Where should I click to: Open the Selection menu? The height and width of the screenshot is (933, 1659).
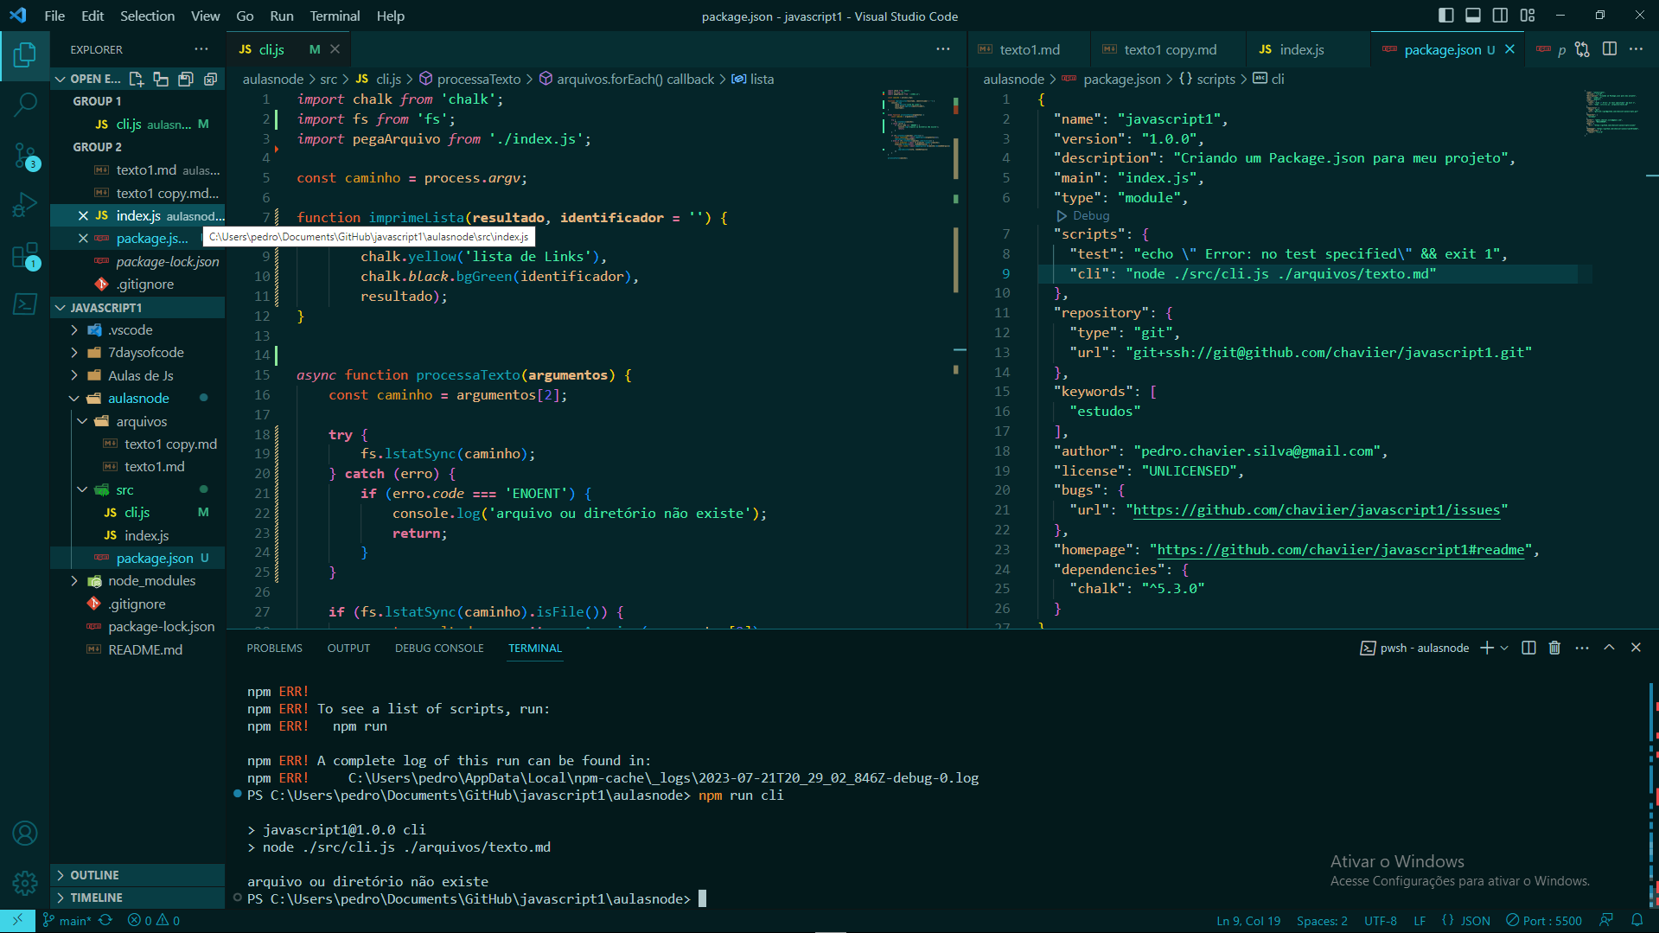pyautogui.click(x=147, y=16)
